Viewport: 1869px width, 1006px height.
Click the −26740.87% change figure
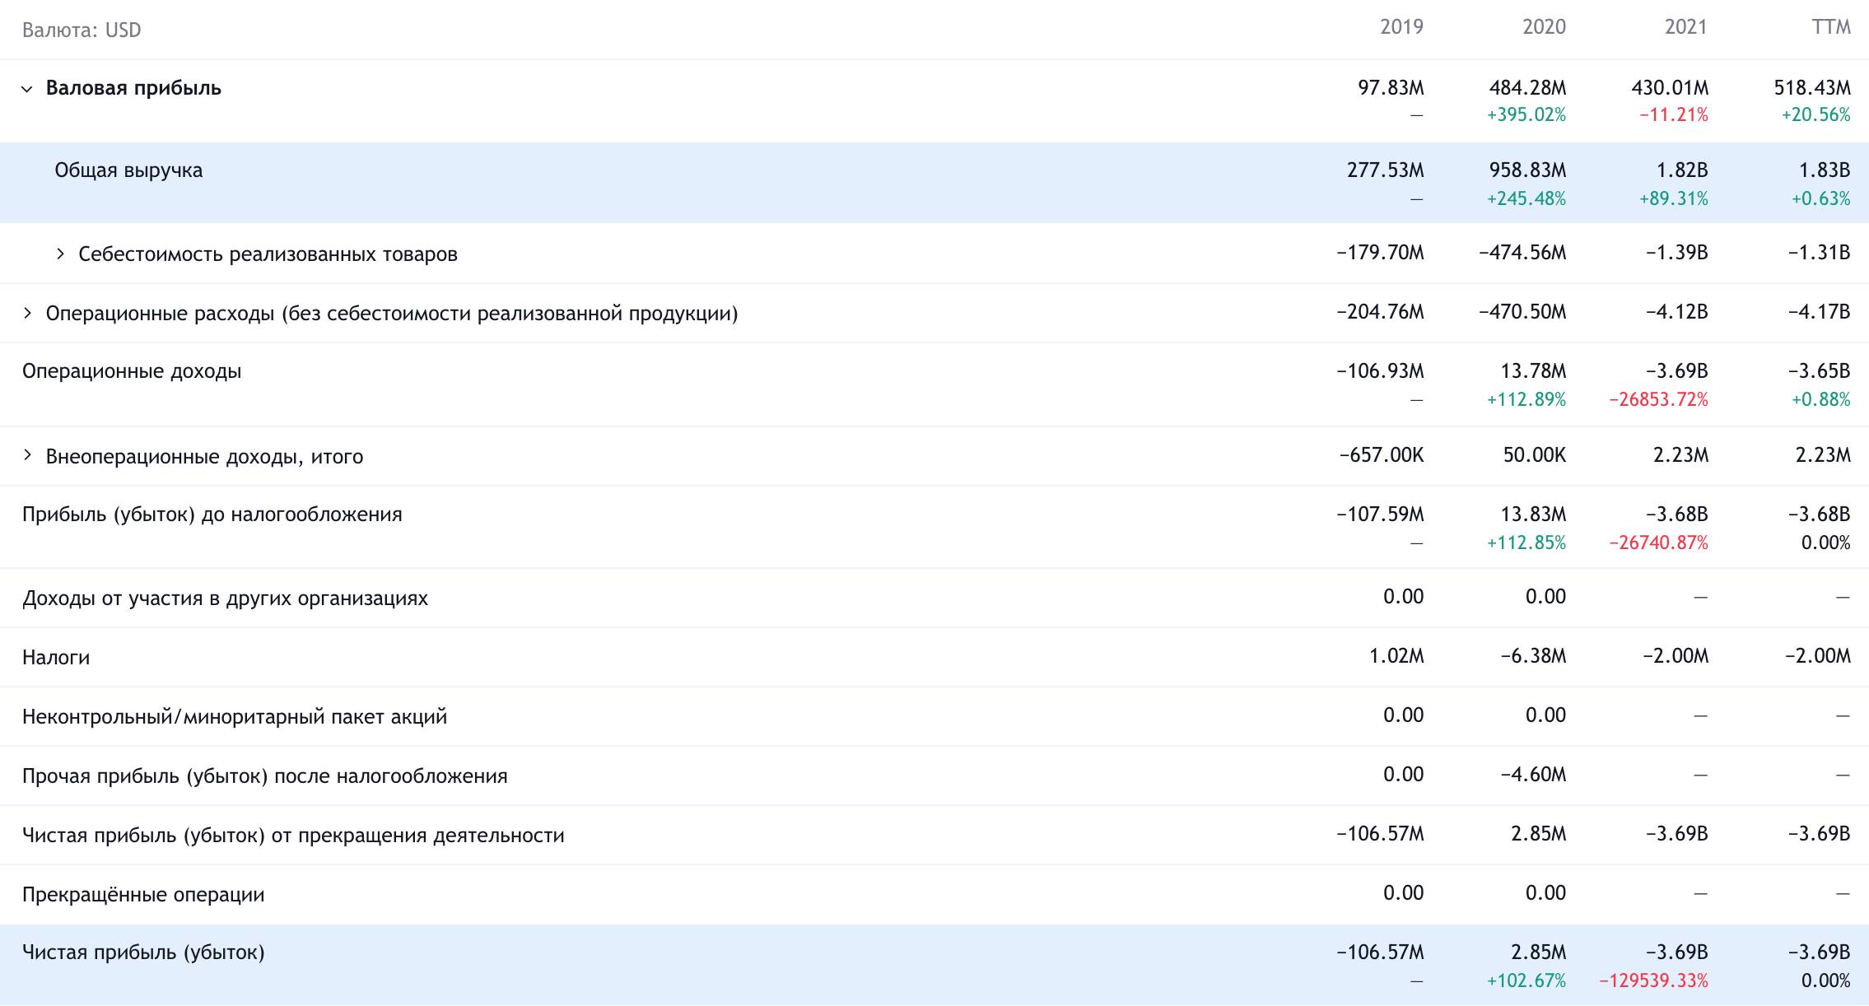coord(1658,543)
